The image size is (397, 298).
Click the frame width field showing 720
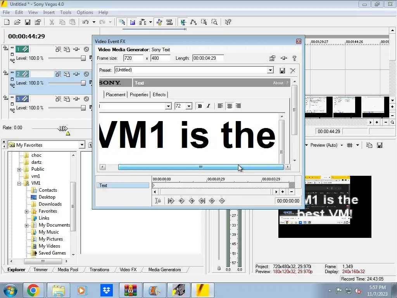[x=133, y=58]
